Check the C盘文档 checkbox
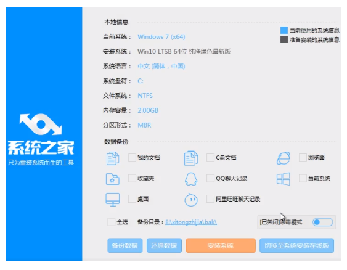Viewport: 347px width, 270px height. pos(210,158)
